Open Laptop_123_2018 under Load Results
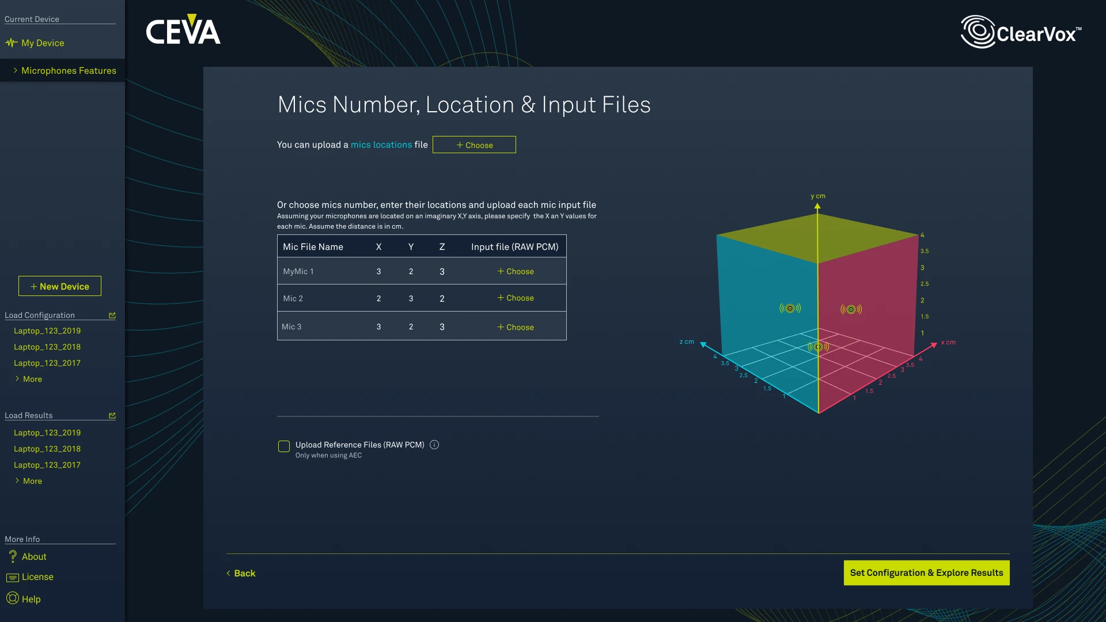The image size is (1106, 622). coord(47,449)
